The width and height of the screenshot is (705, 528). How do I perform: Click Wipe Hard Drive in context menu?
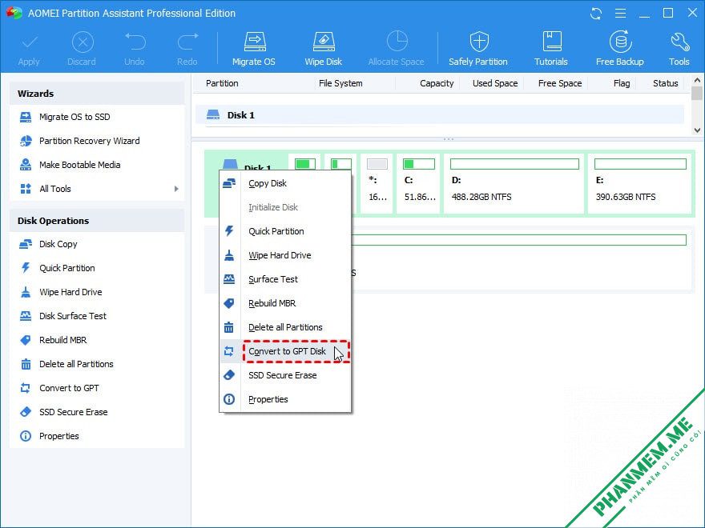(x=285, y=255)
